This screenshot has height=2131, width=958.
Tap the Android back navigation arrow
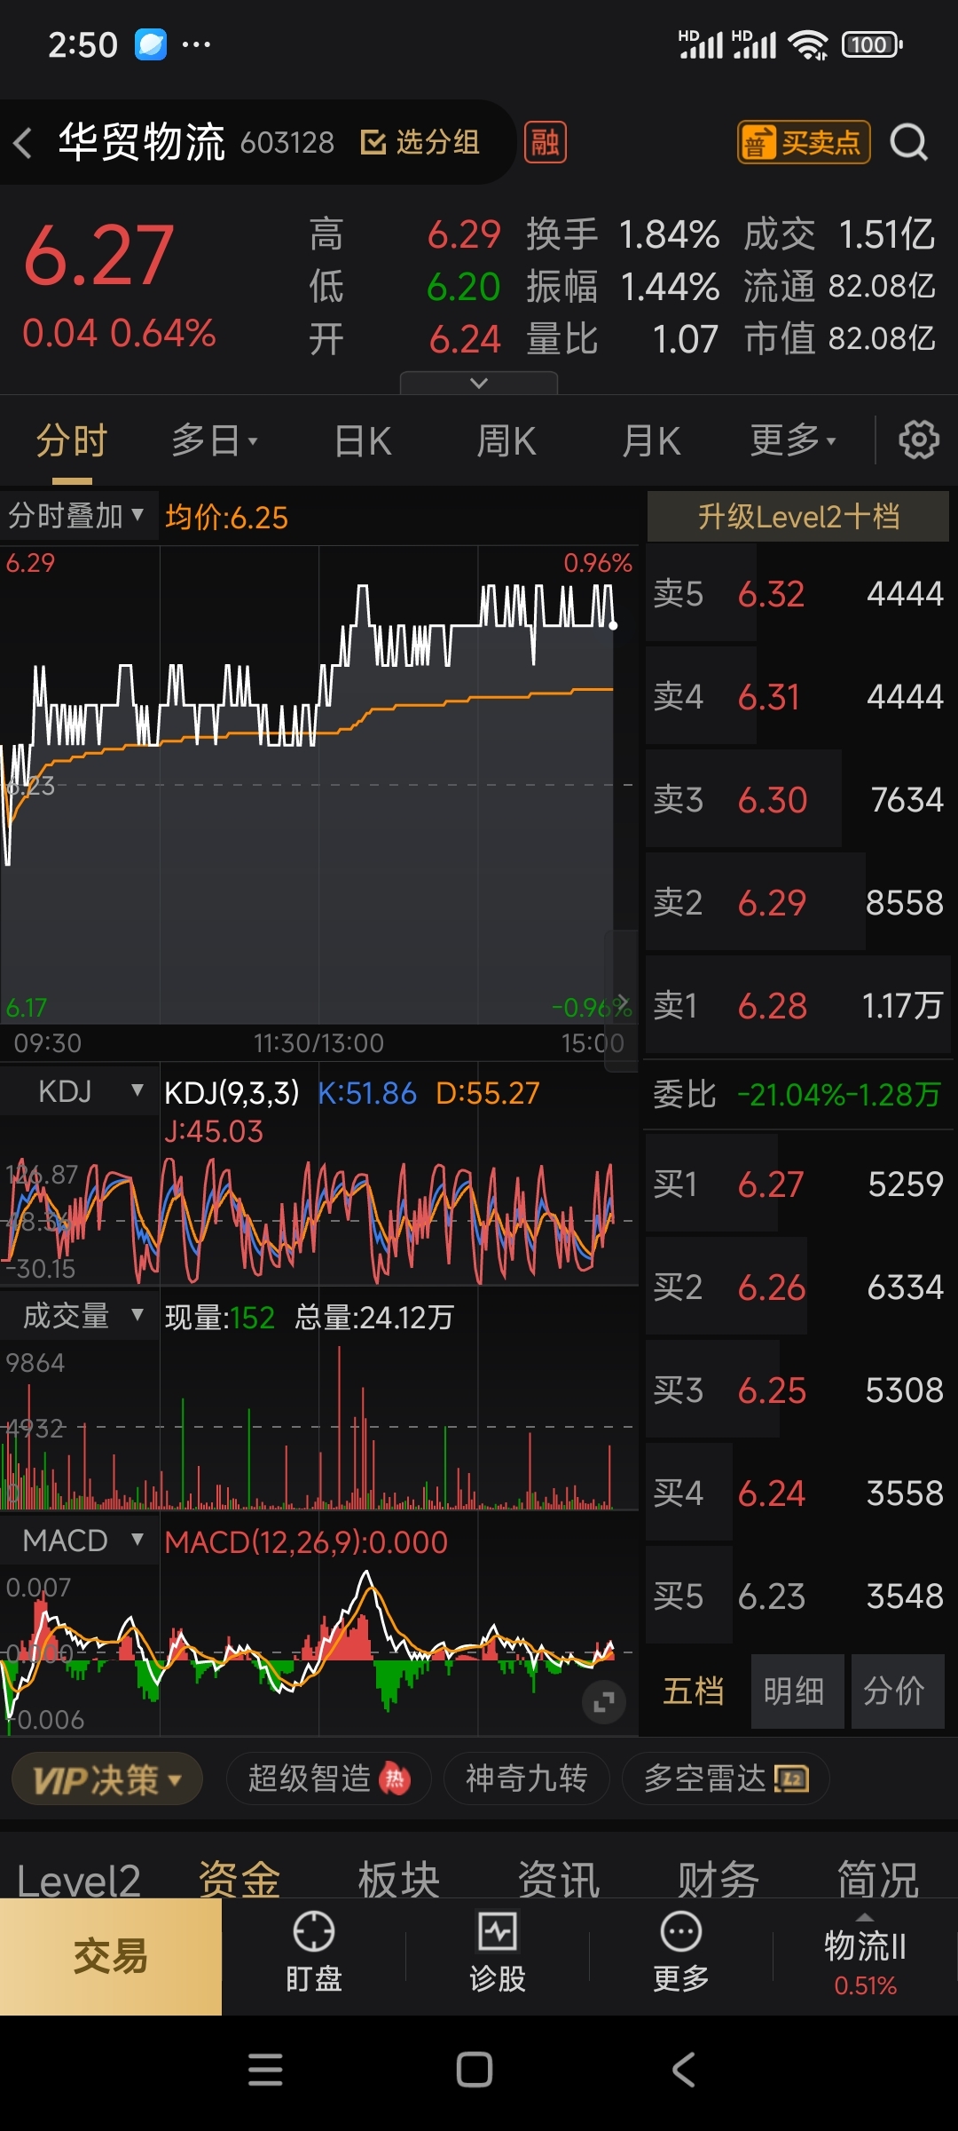[x=683, y=2070]
